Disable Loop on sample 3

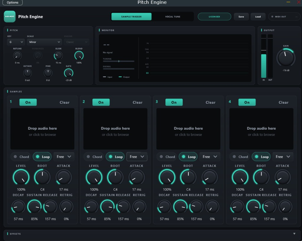click(188, 157)
